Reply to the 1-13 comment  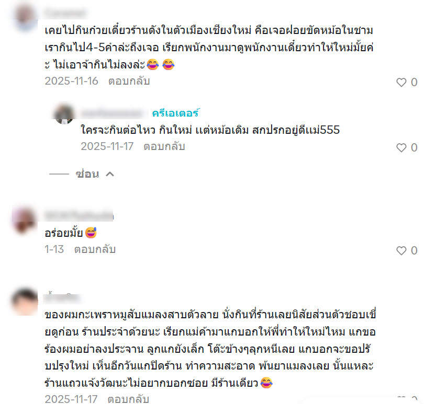click(95, 249)
